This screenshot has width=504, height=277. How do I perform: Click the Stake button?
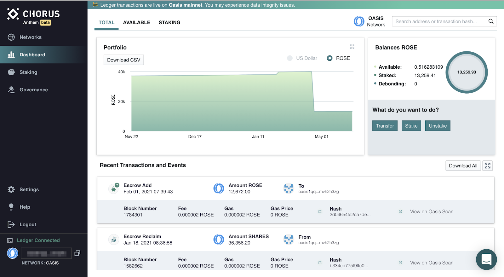(411, 126)
